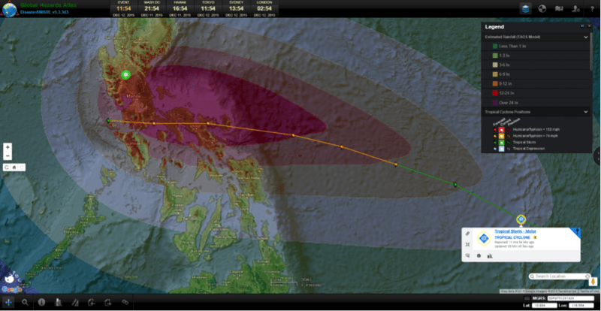Select the identify info tool in bottom toolbar

point(41,302)
